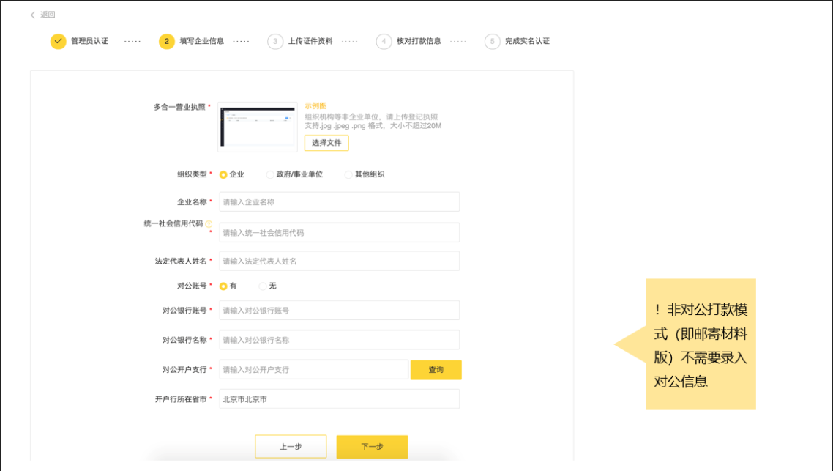
Task: Click the yellow 查询 button
Action: tap(436, 370)
